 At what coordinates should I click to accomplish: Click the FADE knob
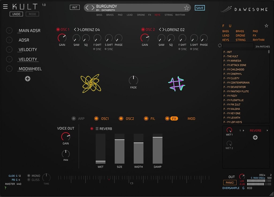pyautogui.click(x=133, y=80)
